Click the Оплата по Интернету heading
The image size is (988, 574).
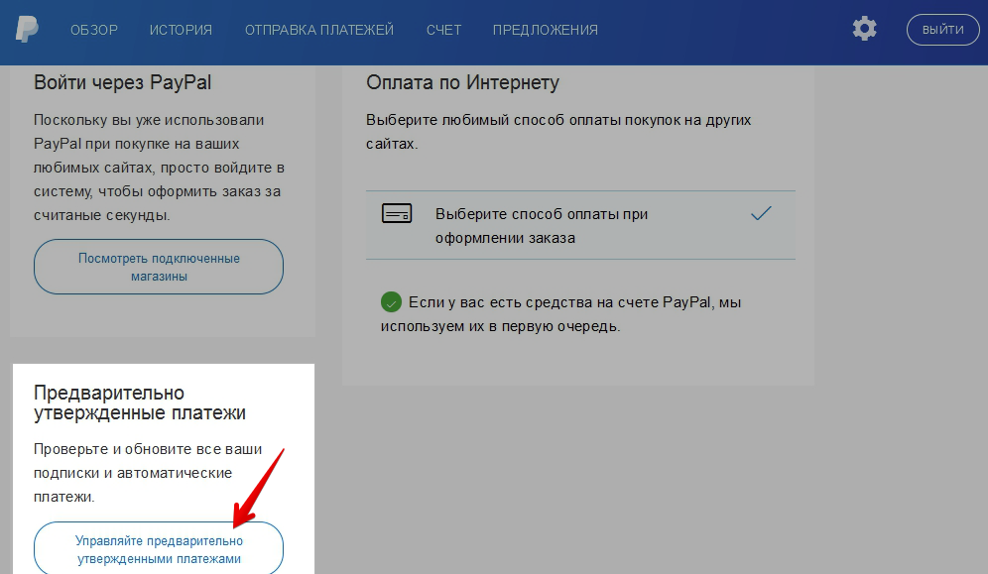pos(462,82)
